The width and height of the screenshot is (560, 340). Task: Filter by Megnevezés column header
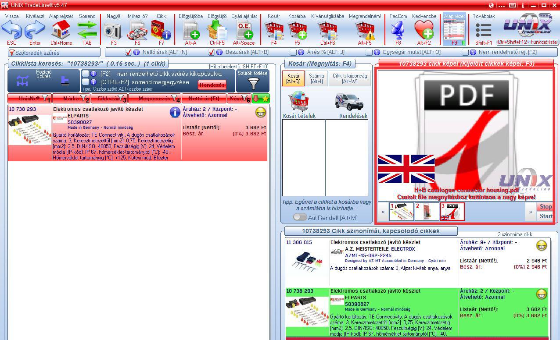pyautogui.click(x=154, y=99)
